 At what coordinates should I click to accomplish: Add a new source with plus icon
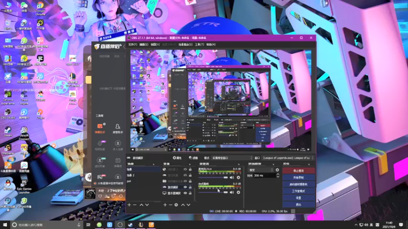tap(165, 205)
